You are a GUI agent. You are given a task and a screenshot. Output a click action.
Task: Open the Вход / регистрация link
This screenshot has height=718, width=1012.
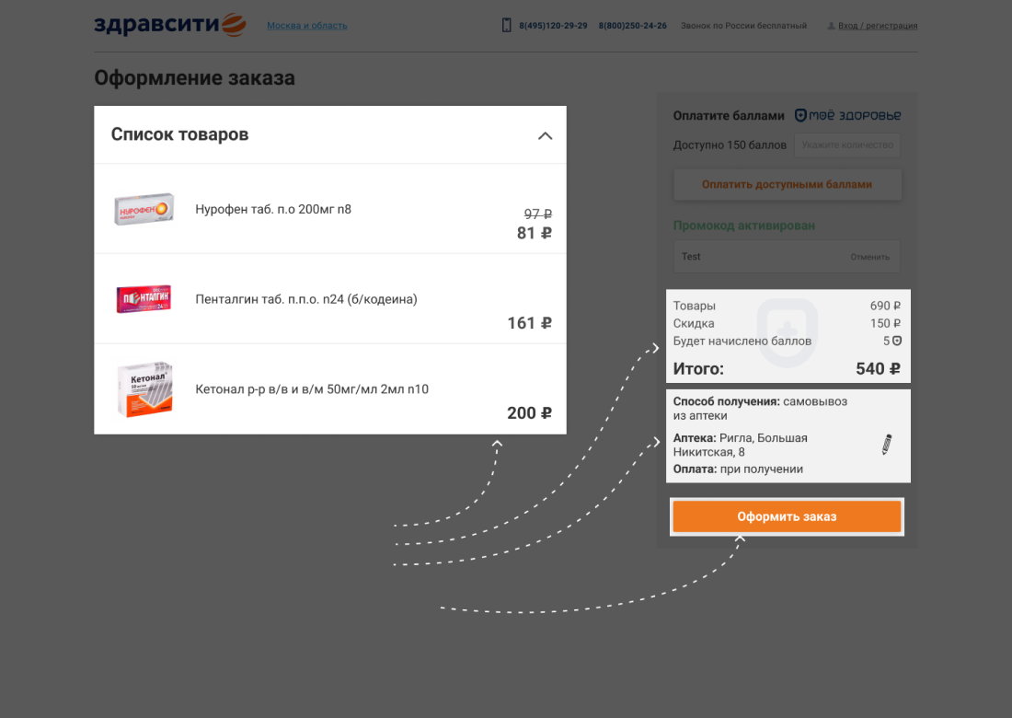[x=877, y=26]
